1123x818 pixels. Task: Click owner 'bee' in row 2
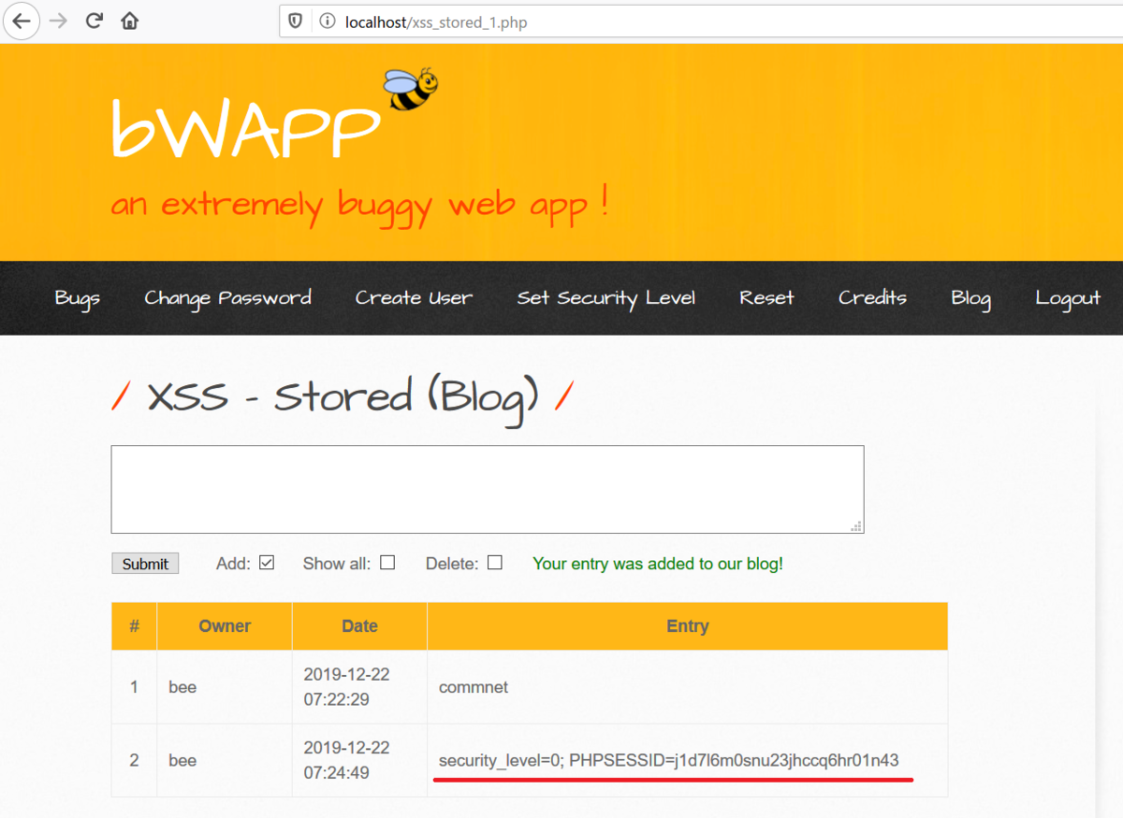click(182, 760)
